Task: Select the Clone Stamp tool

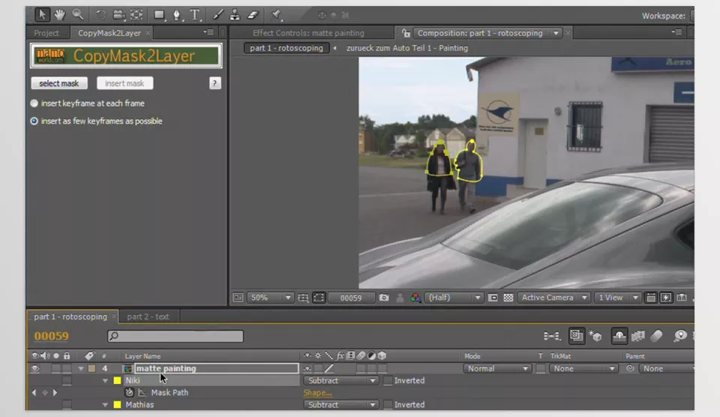Action: [235, 15]
